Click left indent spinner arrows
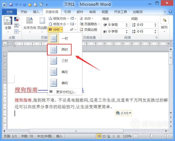Screen dimensions: 175x141 click(x=126, y=25)
